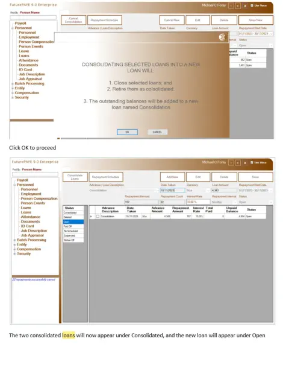Image resolution: width=283 pixels, height=379 pixels.
Task: Open the Currency dropdown showing NLe
Action: pos(208,191)
